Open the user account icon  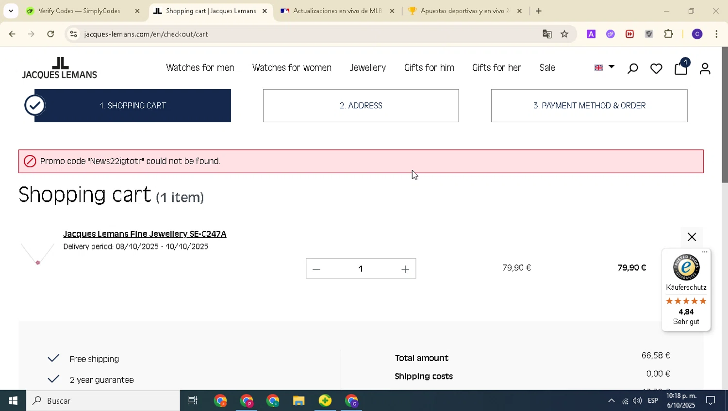pyautogui.click(x=705, y=69)
